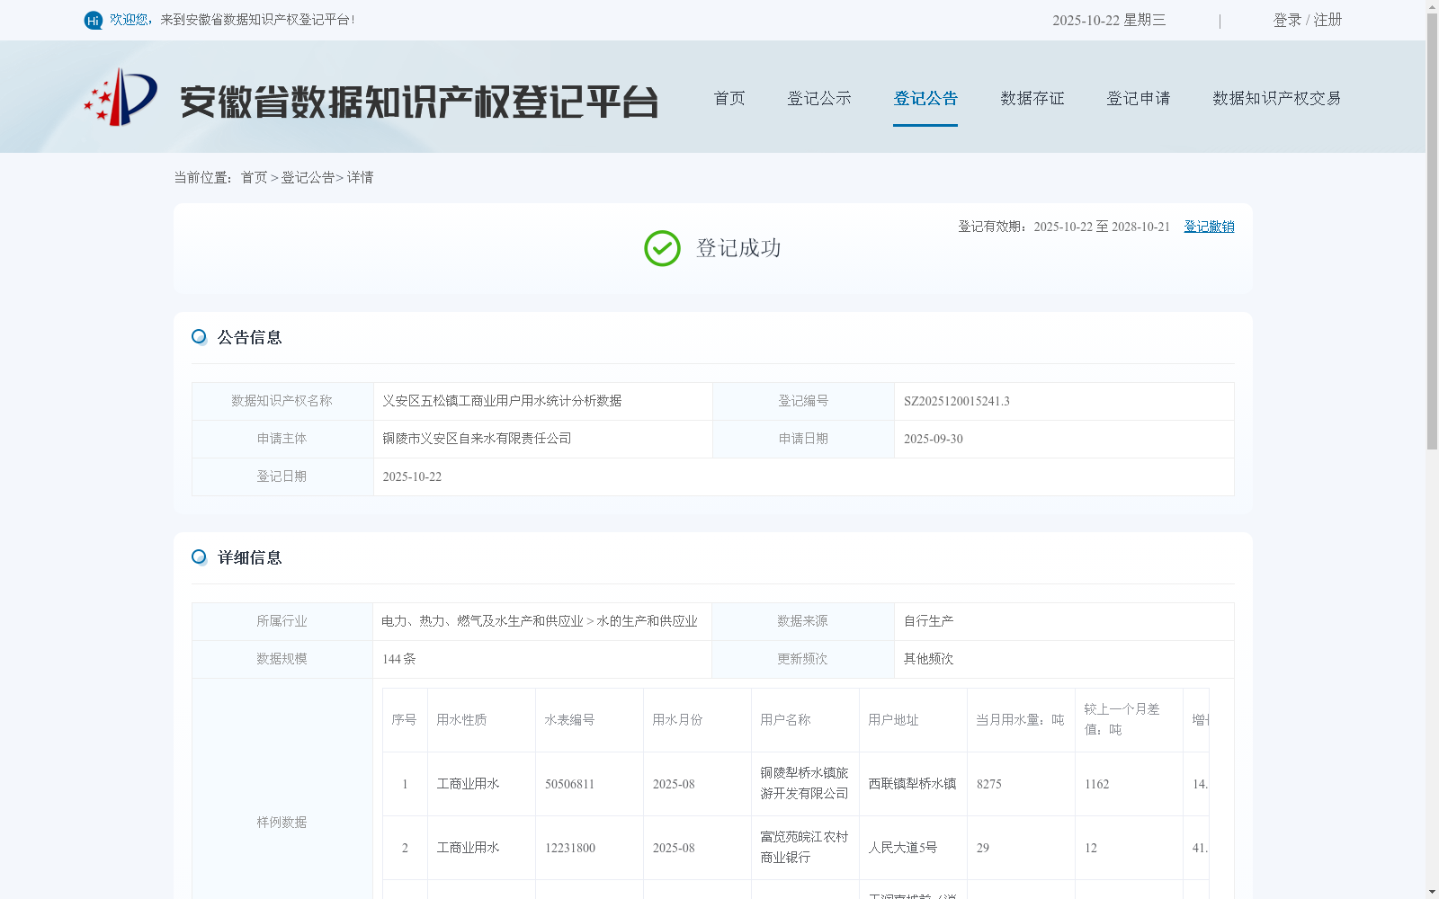
Task: Click the platform logo emblem
Action: point(121,97)
